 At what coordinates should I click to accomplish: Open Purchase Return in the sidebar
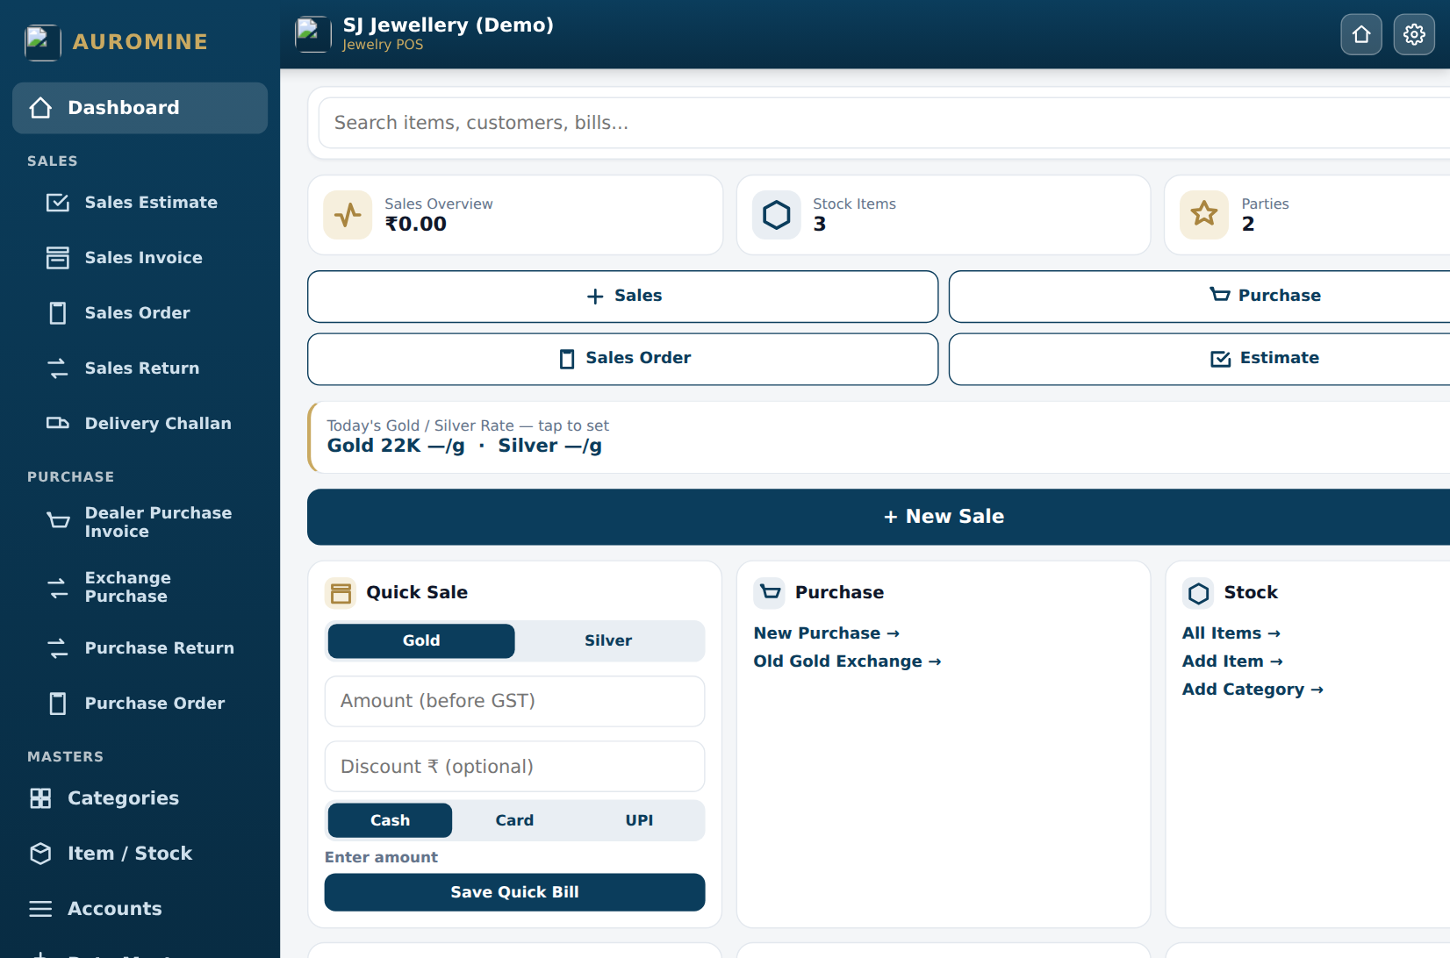pos(140,648)
